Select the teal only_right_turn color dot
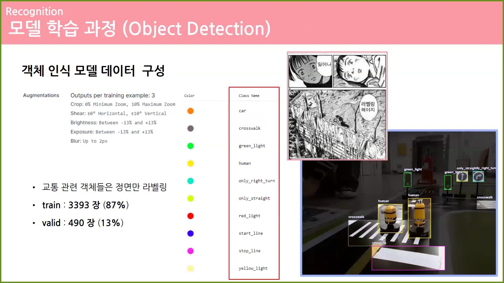This screenshot has width=504, height=283. tap(190, 181)
